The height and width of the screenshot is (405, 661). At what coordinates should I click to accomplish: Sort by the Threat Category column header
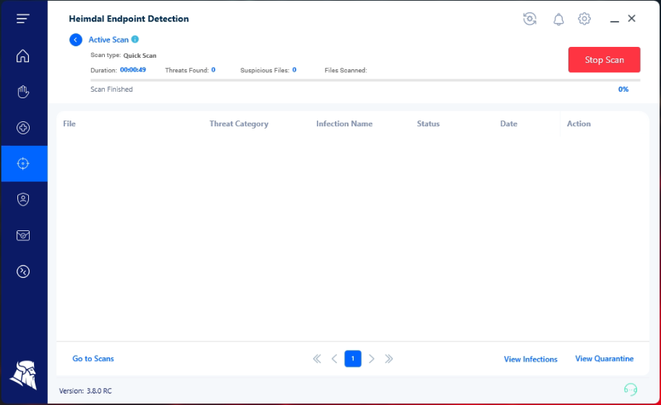[x=239, y=123]
